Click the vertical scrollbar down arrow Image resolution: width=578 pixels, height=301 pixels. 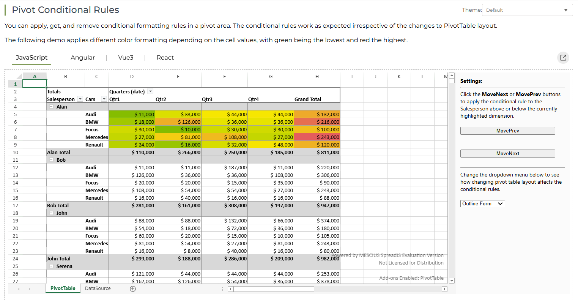pyautogui.click(x=452, y=281)
